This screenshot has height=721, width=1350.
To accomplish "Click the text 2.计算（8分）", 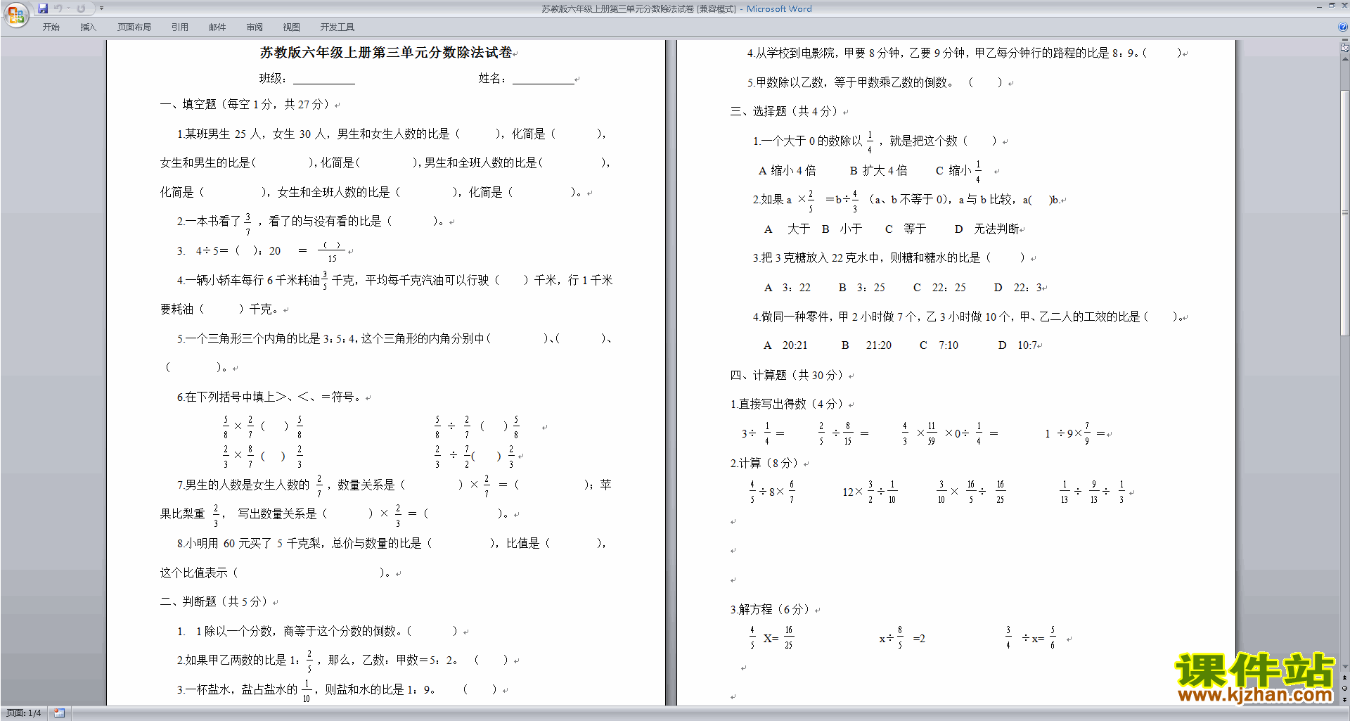I will click(764, 463).
